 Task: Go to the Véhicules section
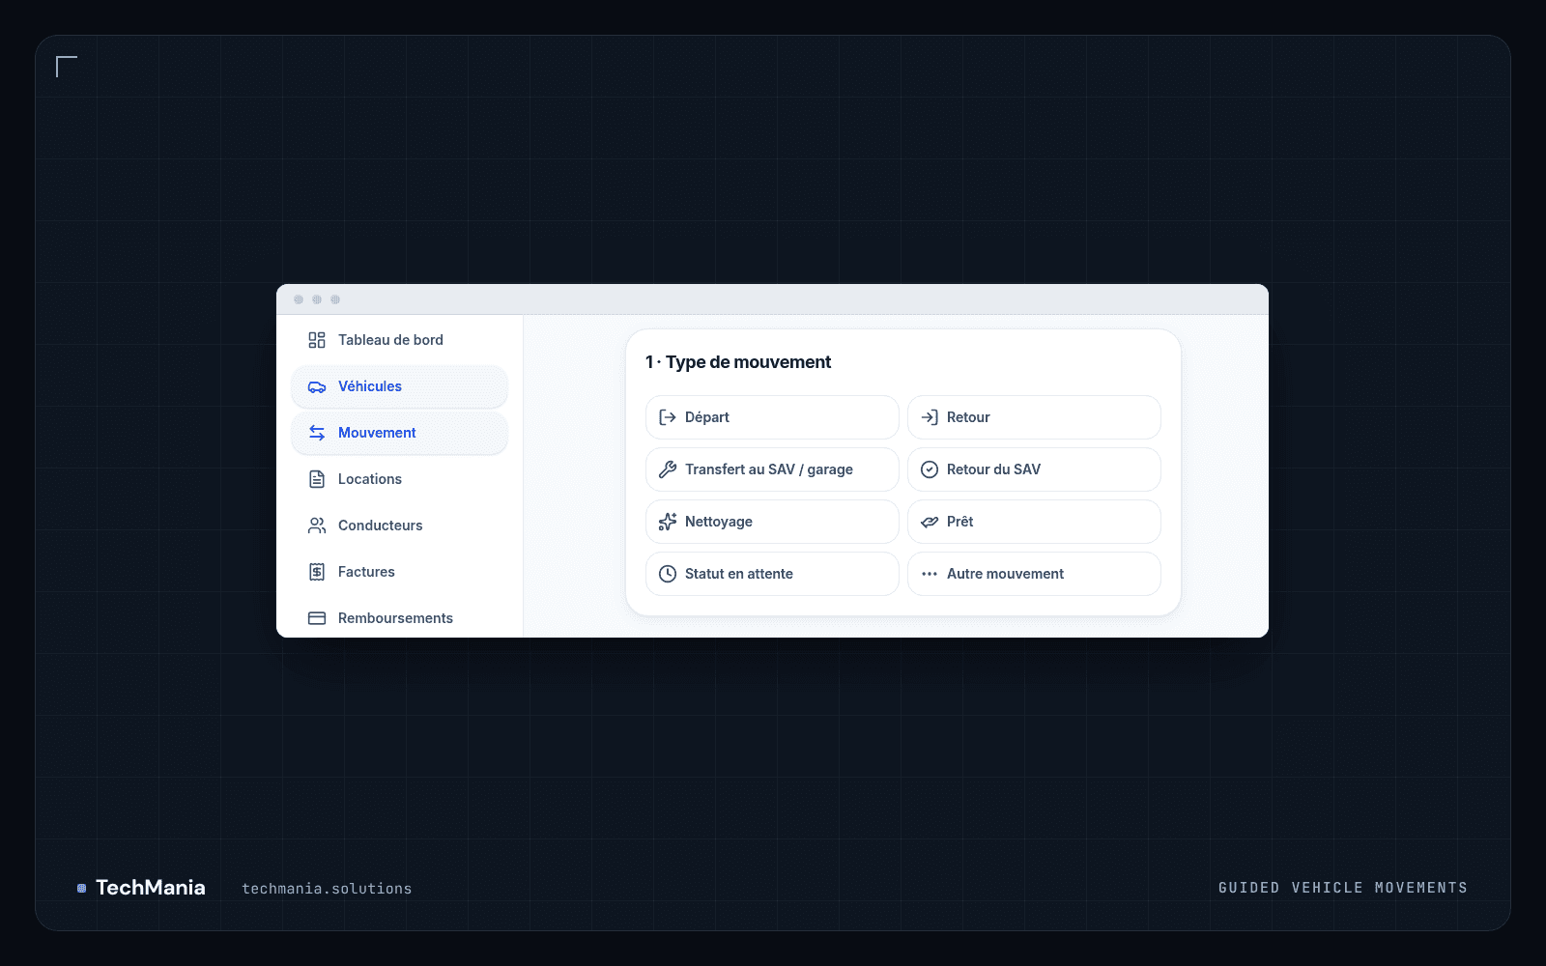(399, 386)
